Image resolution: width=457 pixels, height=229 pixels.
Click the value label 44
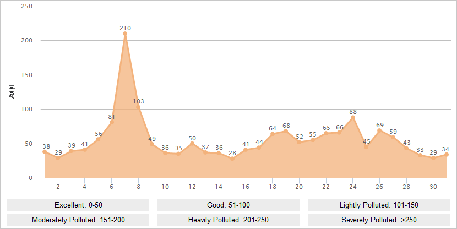tap(259, 142)
